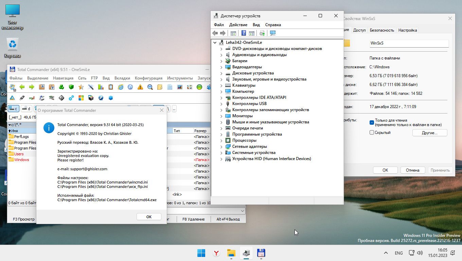Click the three green cubes toolbar icon
Viewport: 462px width, 261px height.
point(61,87)
